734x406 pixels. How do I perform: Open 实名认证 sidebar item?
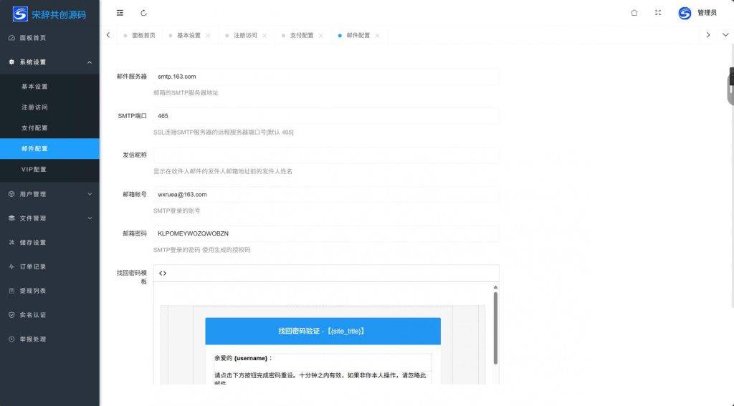pos(49,315)
